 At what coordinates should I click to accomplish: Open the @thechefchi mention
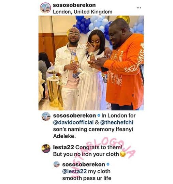(117, 122)
